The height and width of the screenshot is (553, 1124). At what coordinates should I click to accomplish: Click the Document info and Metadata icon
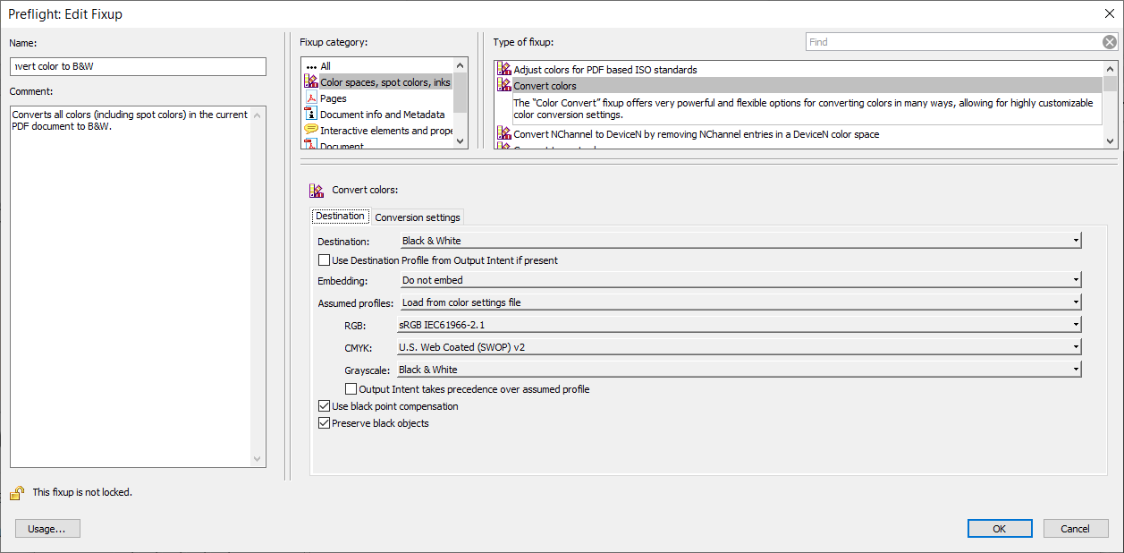pos(311,115)
